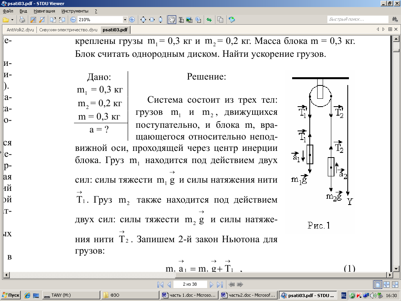The height and width of the screenshot is (301, 401).
Task: Start search with the binoculars icon
Action: click(395, 20)
